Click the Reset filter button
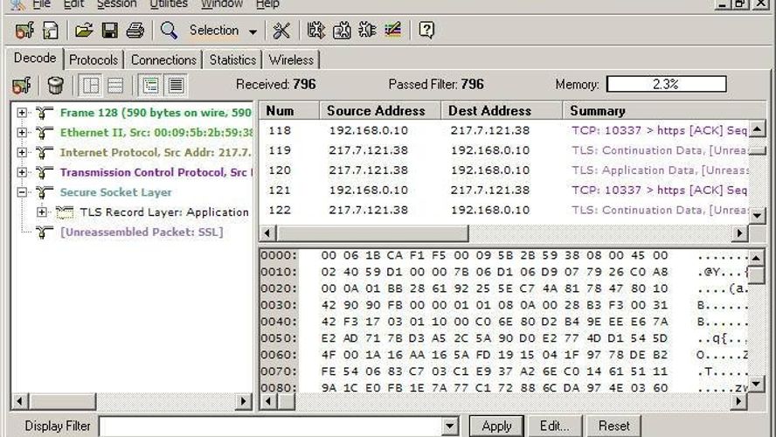776x437 pixels. (613, 427)
